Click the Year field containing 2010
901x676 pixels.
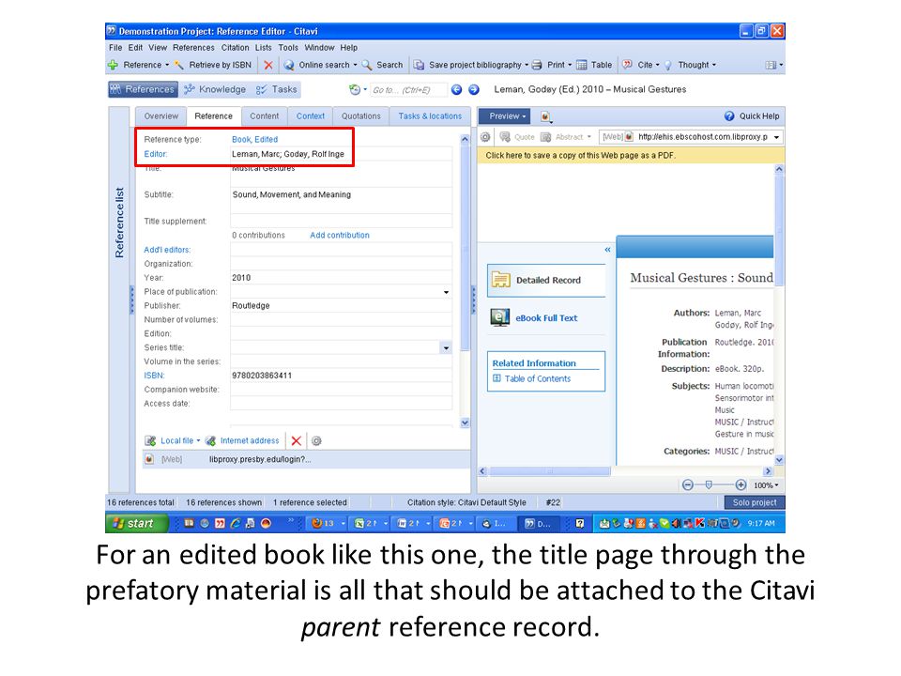pos(342,278)
